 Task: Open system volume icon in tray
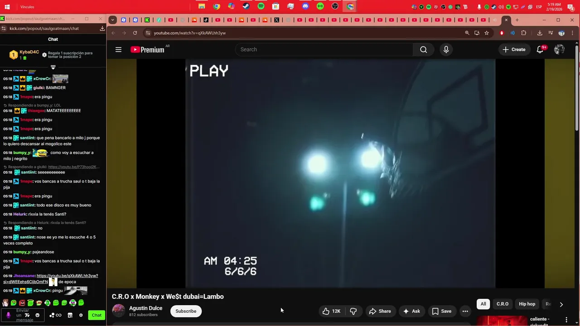click(501, 7)
